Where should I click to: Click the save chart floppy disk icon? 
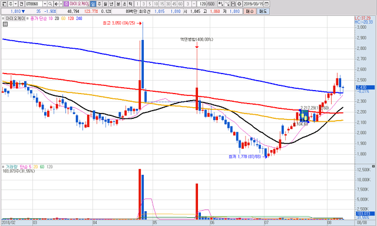(233, 4)
